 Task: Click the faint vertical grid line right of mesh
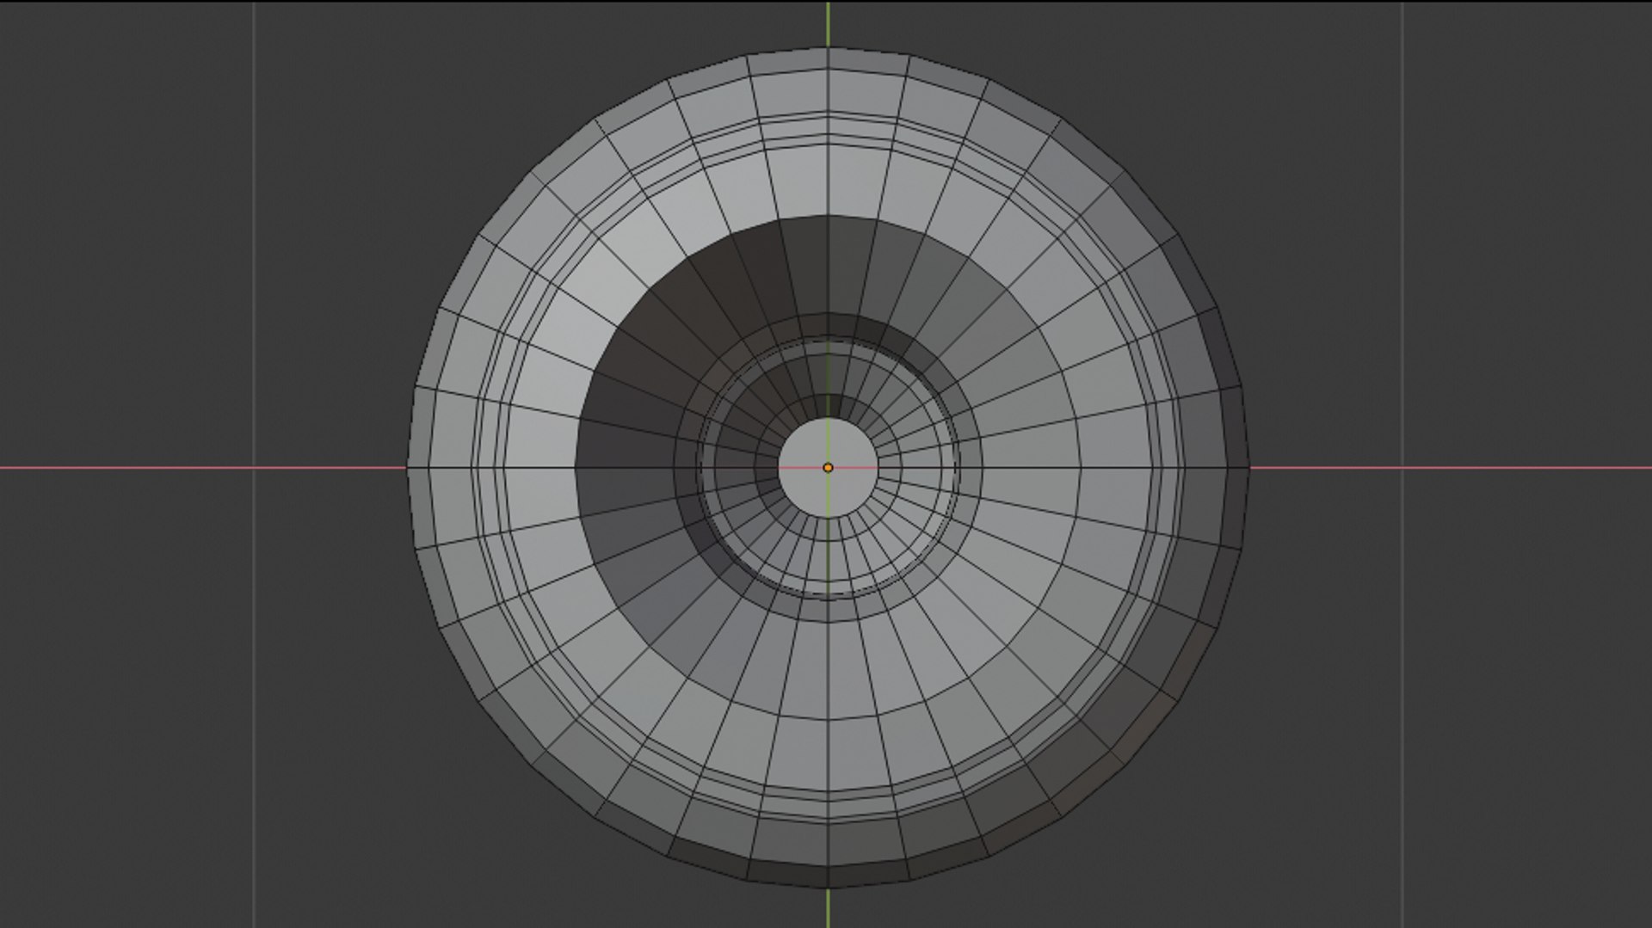tap(1402, 258)
